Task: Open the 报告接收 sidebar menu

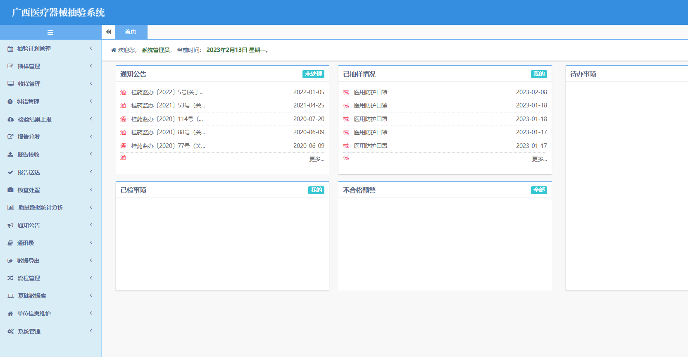Action: coord(50,155)
